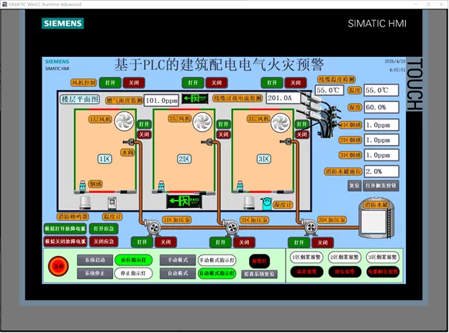Click the 101.0ppm gas concentration field
The height and width of the screenshot is (333, 449).
pyautogui.click(x=161, y=101)
